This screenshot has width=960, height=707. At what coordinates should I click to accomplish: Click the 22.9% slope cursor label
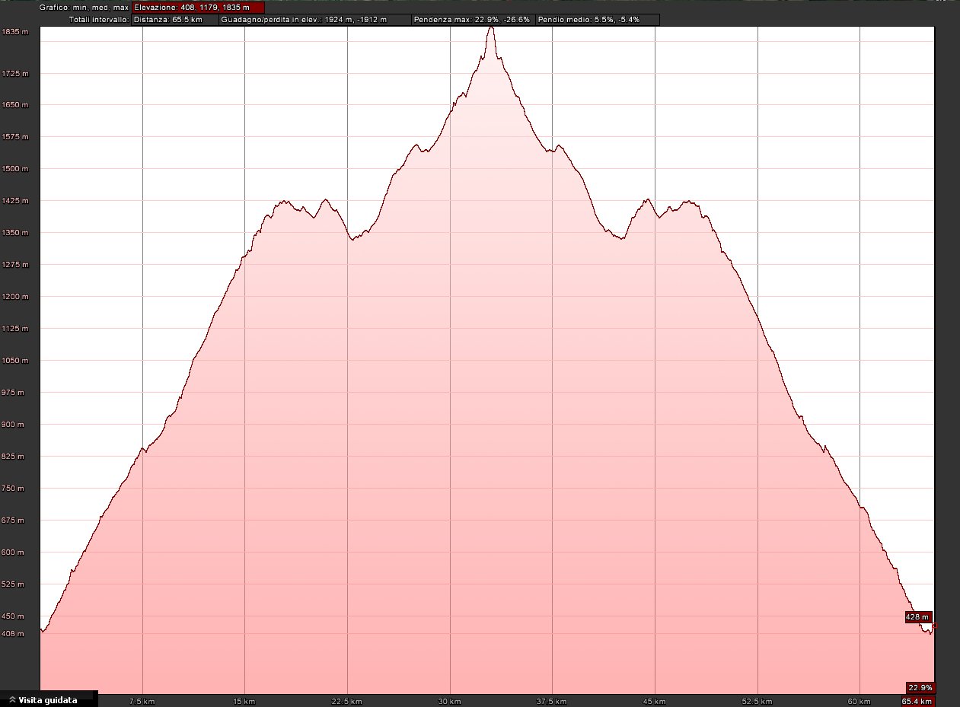[x=920, y=686]
